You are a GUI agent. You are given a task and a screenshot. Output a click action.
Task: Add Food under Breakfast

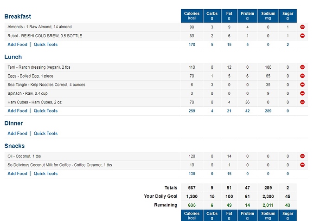(17, 45)
